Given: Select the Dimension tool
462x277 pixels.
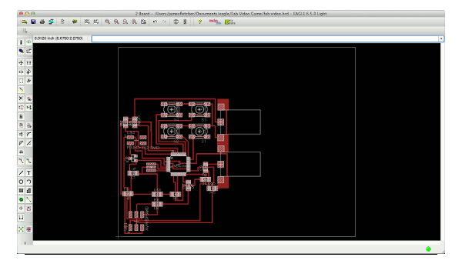Looking at the screenshot, I should point(21,217).
